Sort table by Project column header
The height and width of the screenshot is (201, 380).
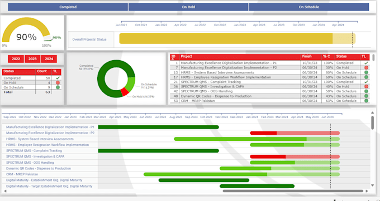(240, 57)
